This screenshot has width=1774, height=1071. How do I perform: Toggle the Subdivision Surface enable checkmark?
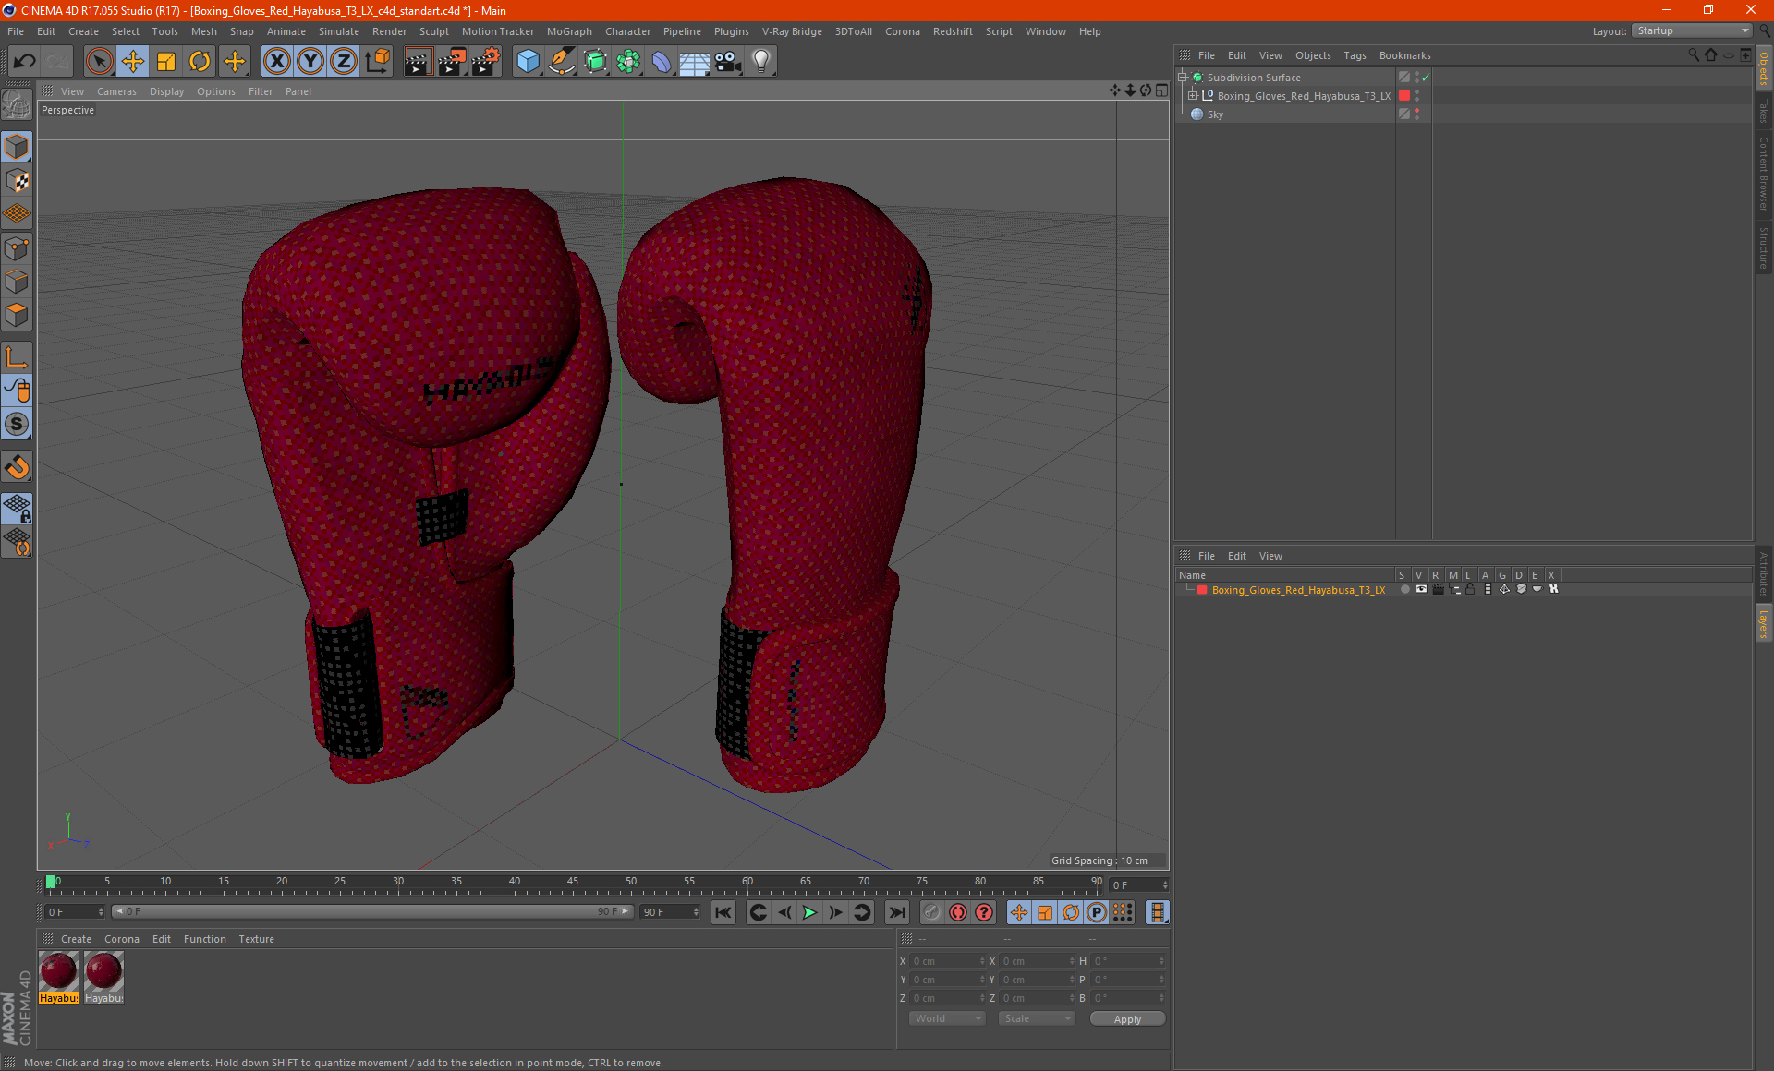tap(1426, 78)
